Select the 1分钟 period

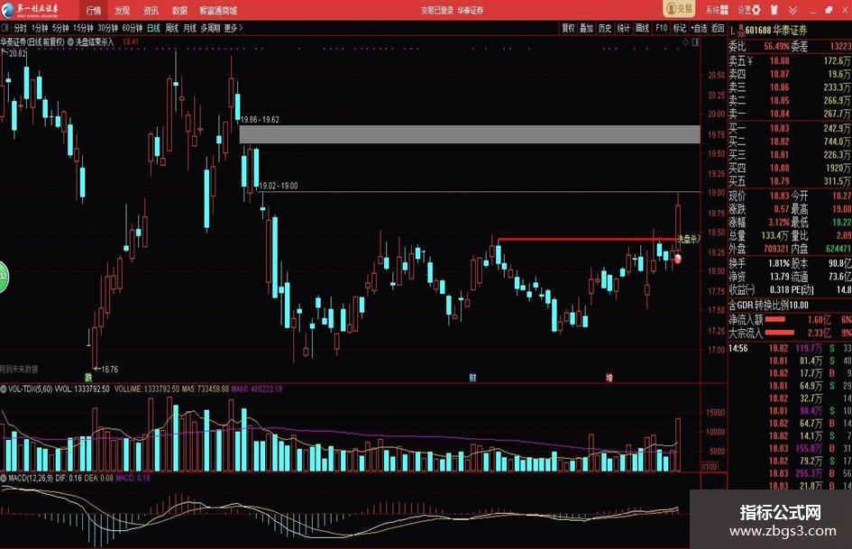39,28
